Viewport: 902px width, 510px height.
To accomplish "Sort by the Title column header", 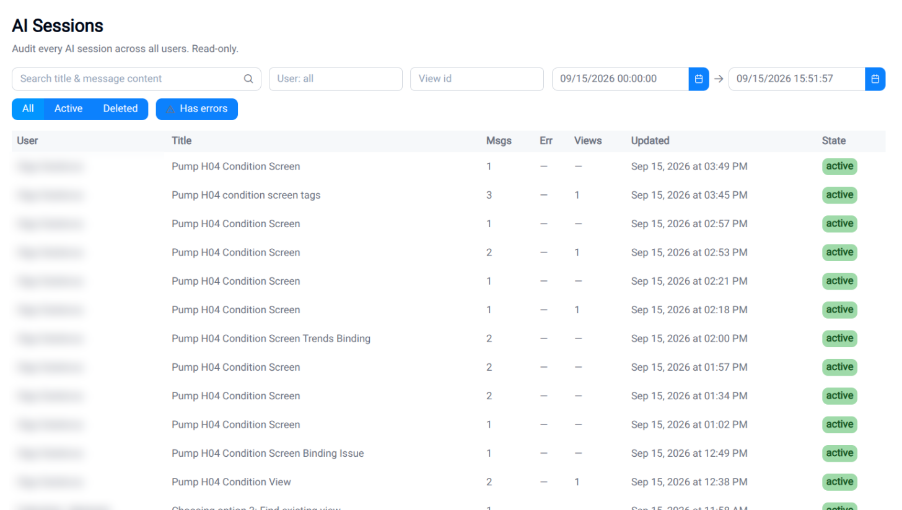I will [182, 140].
